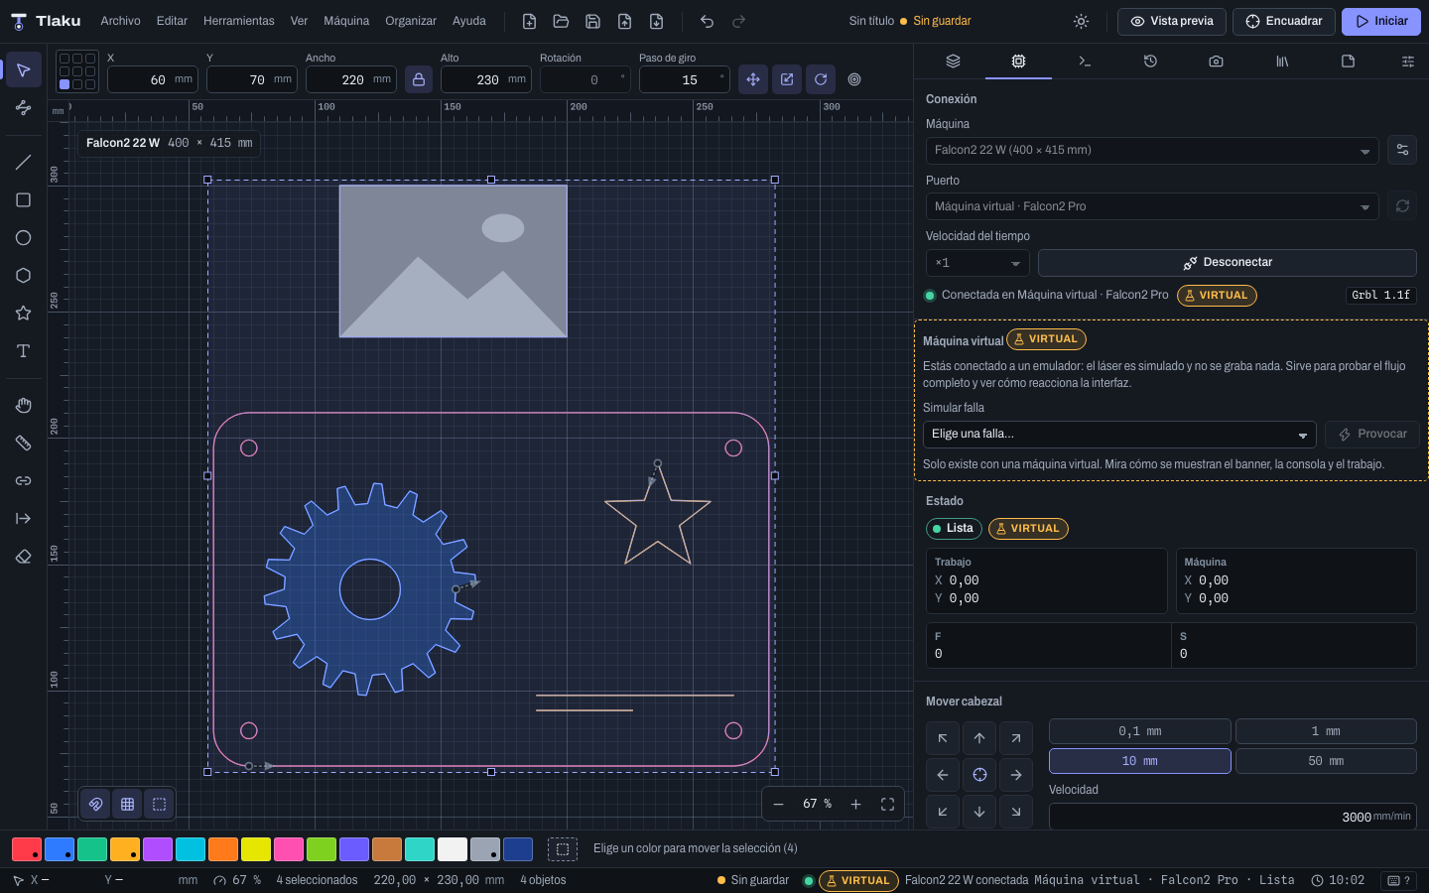
Task: Select the arrow selection tool
Action: pos(24,69)
